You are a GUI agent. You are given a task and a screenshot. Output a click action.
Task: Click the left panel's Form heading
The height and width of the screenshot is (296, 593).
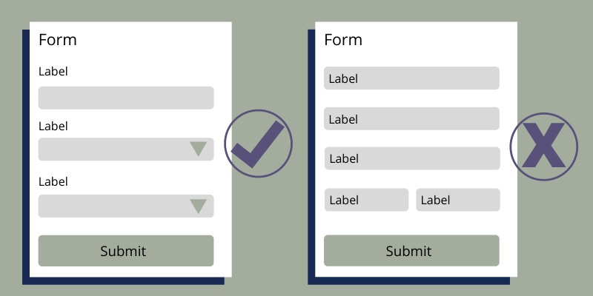pyautogui.click(x=58, y=40)
